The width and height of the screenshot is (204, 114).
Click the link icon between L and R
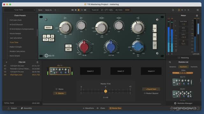click(48, 36)
